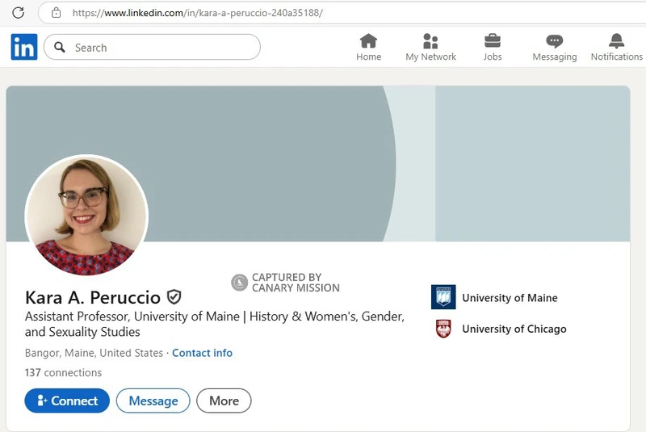Click the LinkedIn Search field

[x=152, y=48]
